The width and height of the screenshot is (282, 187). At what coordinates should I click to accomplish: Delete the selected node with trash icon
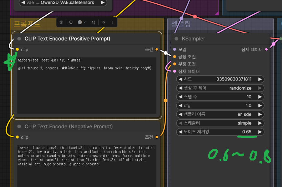click(x=61, y=22)
